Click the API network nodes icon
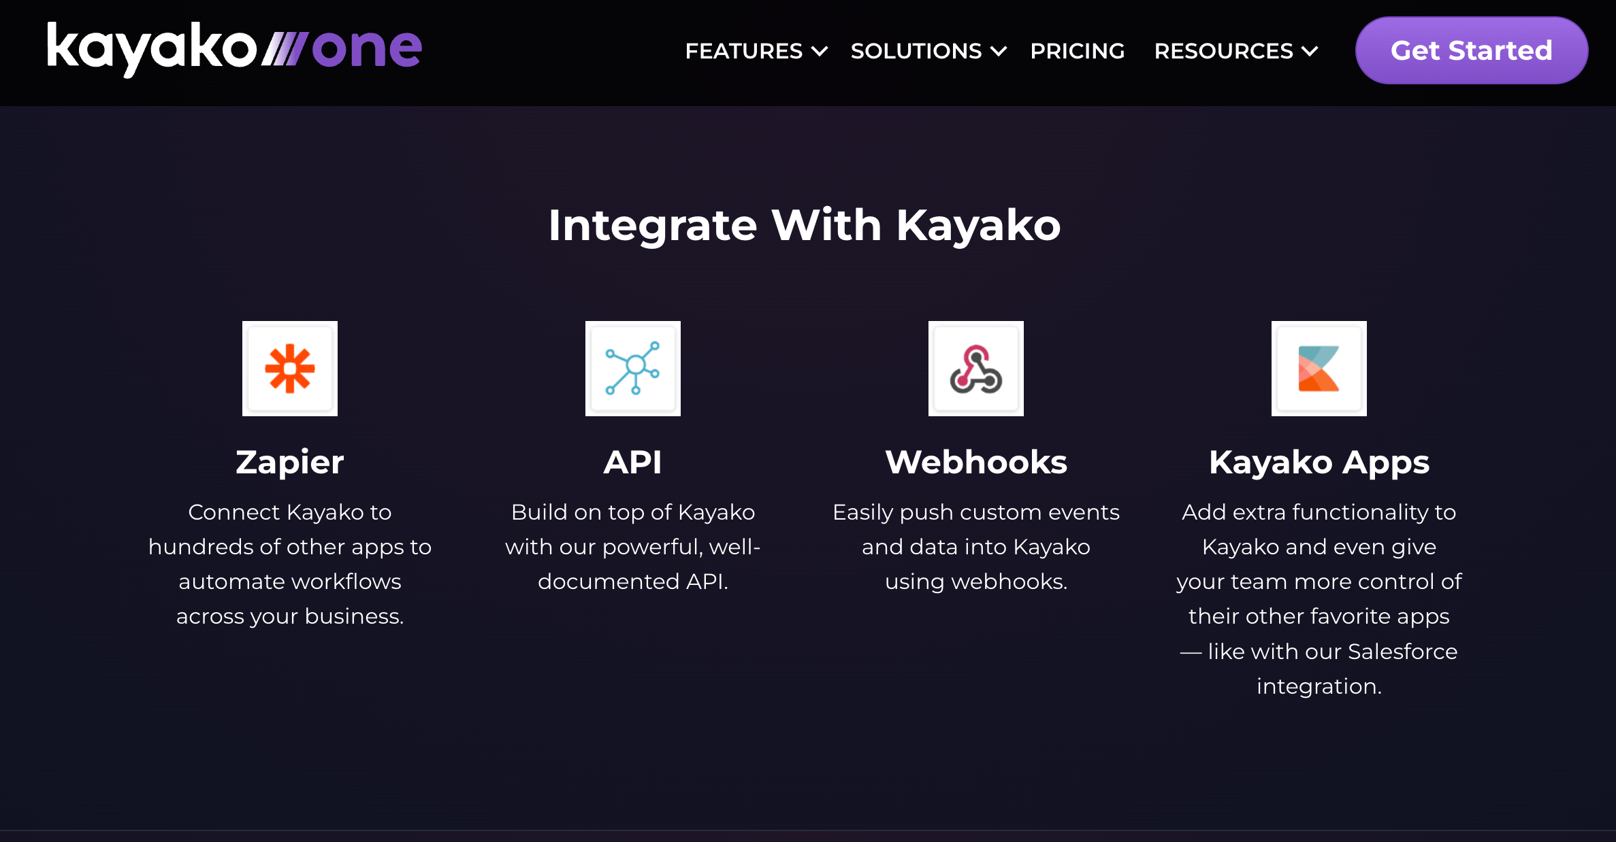The width and height of the screenshot is (1616, 842). pyautogui.click(x=633, y=369)
